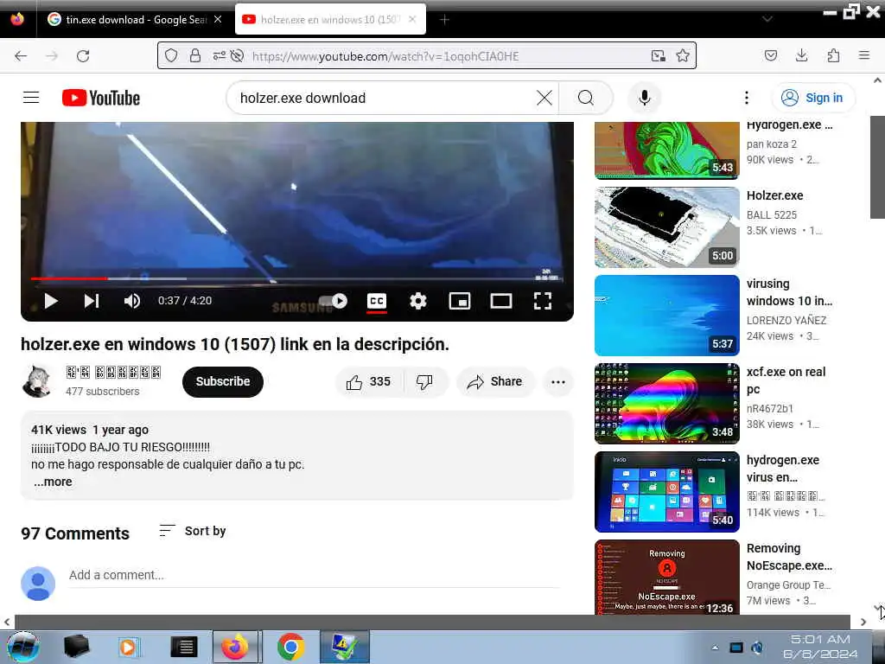Like the video with thumbs up
The height and width of the screenshot is (664, 885).
coord(368,381)
